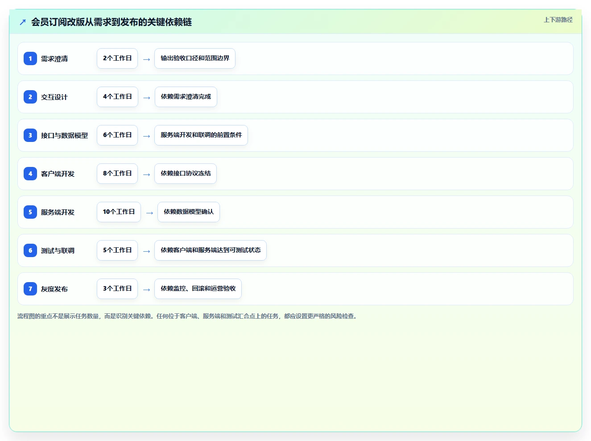Click the 输出验收口径和范围边界 note
Screen dimensions: 591x441
point(195,58)
